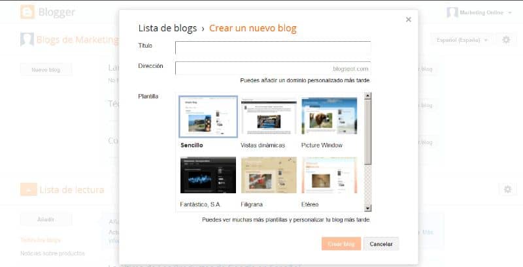Open the Marketing Online account dropdown

click(x=479, y=12)
